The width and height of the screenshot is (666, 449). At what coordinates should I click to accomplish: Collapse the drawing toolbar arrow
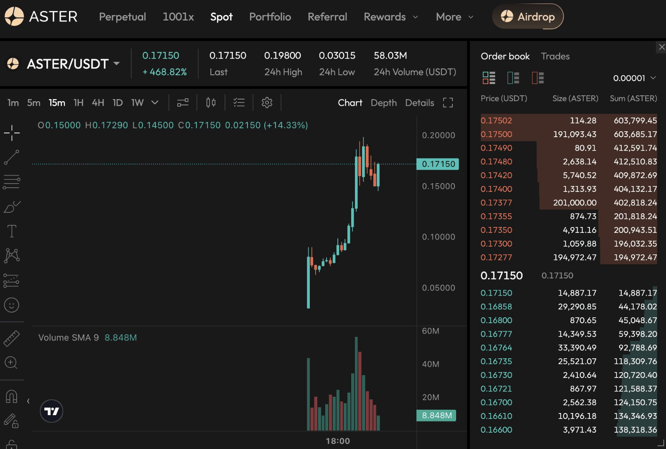tap(28, 401)
